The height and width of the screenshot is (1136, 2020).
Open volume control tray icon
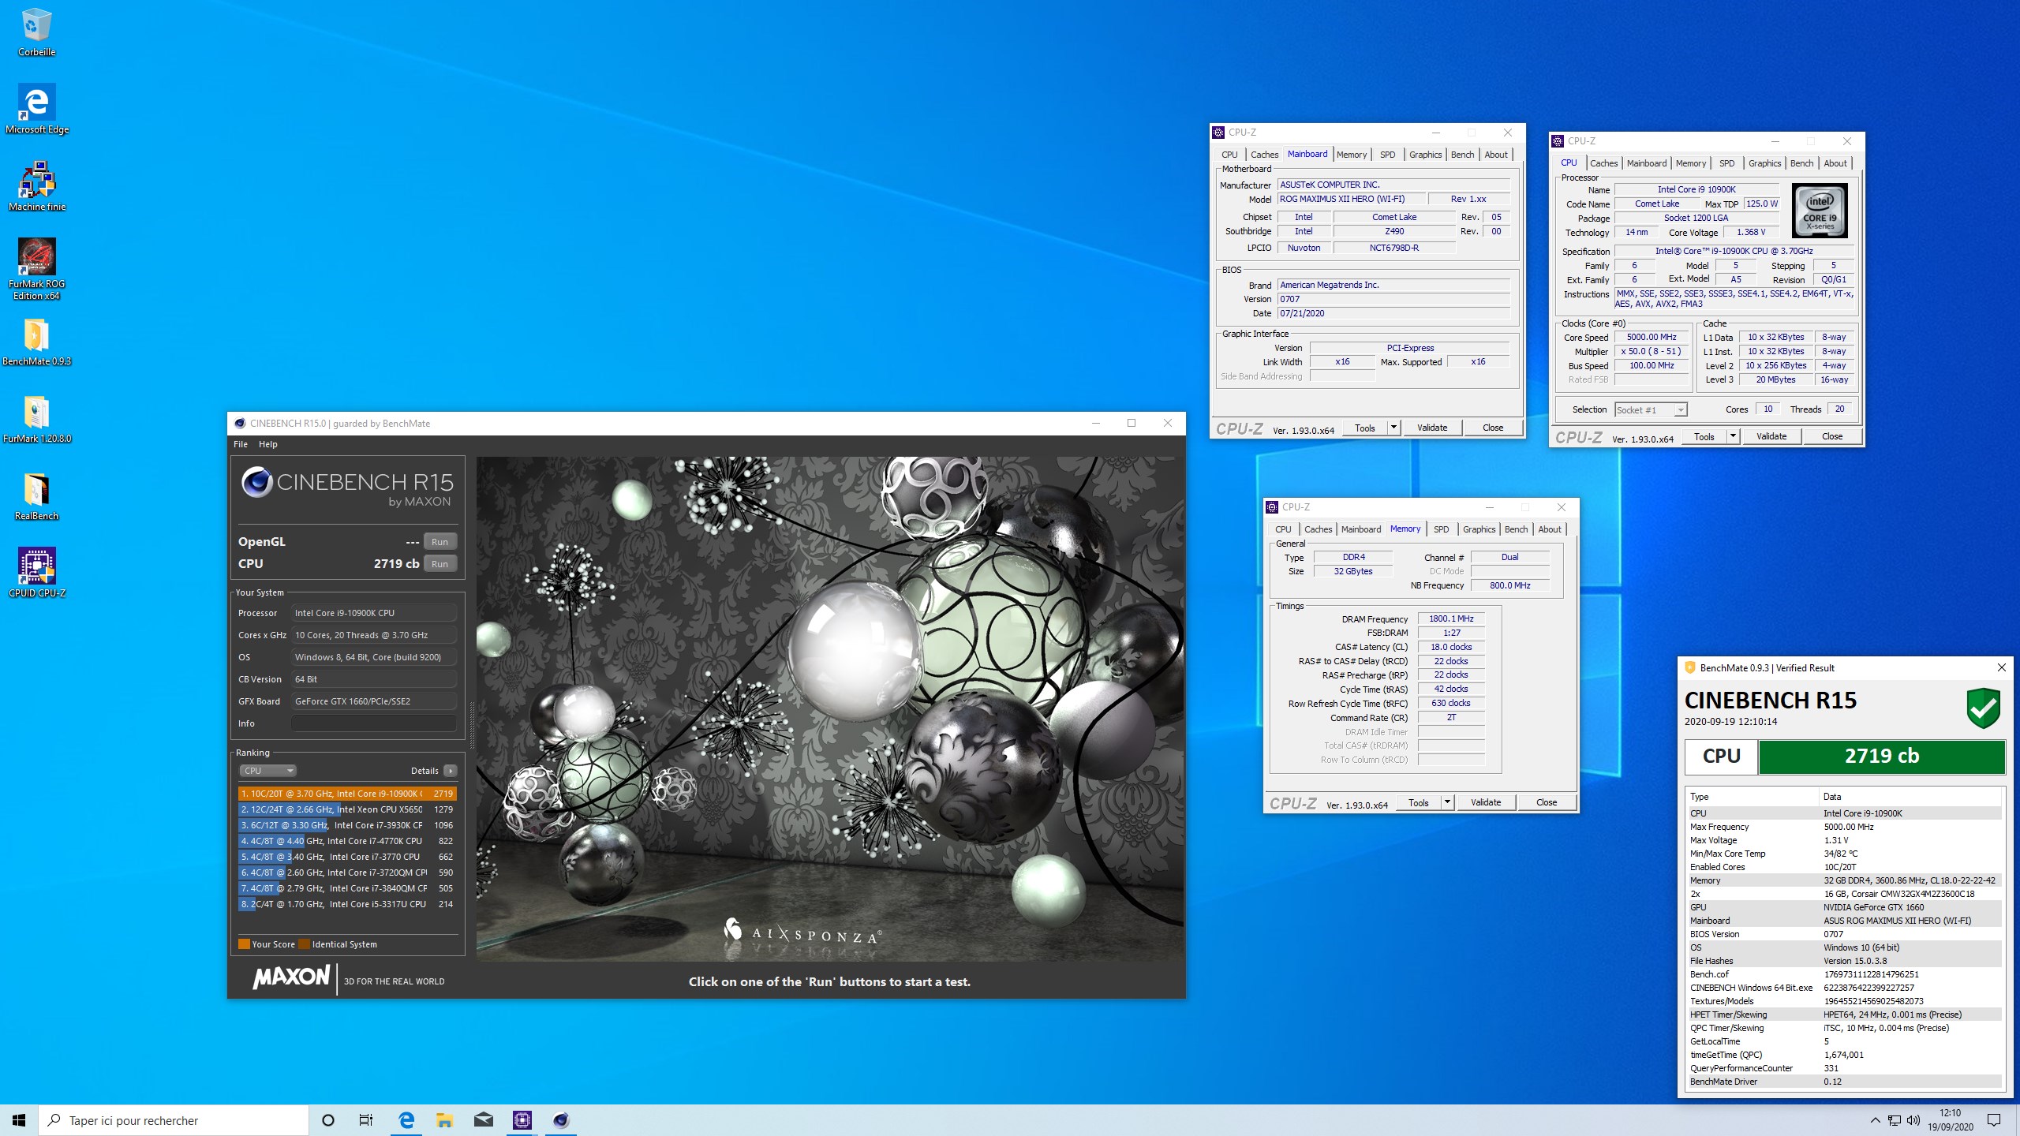pyautogui.click(x=1913, y=1120)
